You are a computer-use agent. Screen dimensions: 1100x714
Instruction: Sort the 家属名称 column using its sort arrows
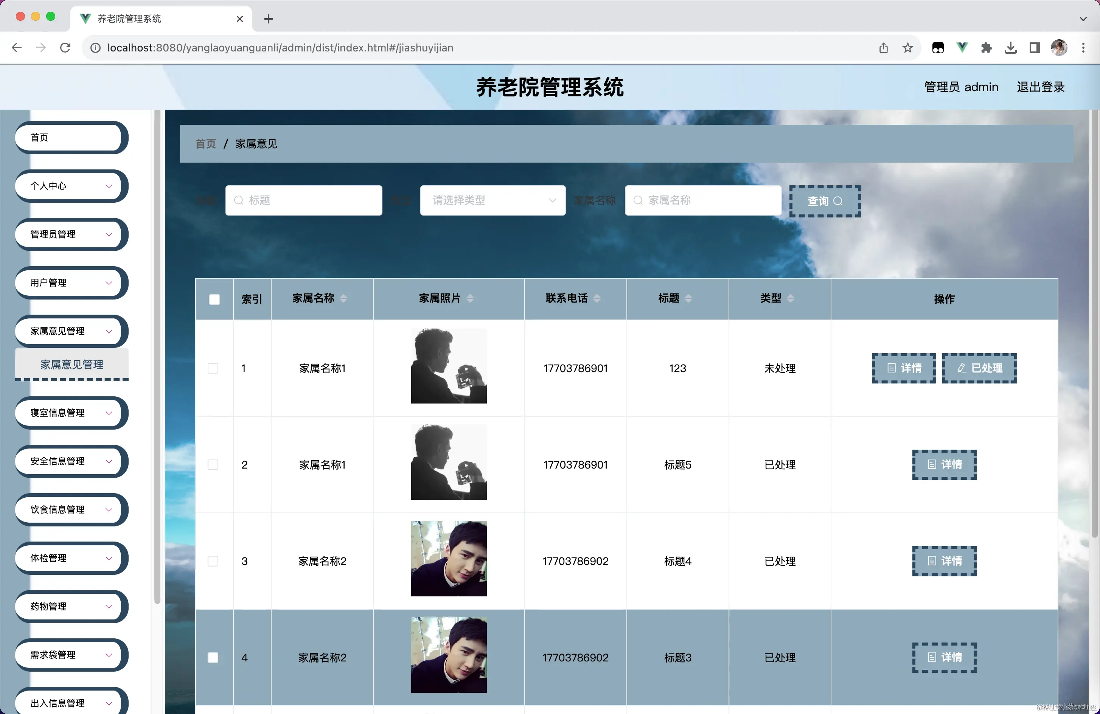[344, 298]
